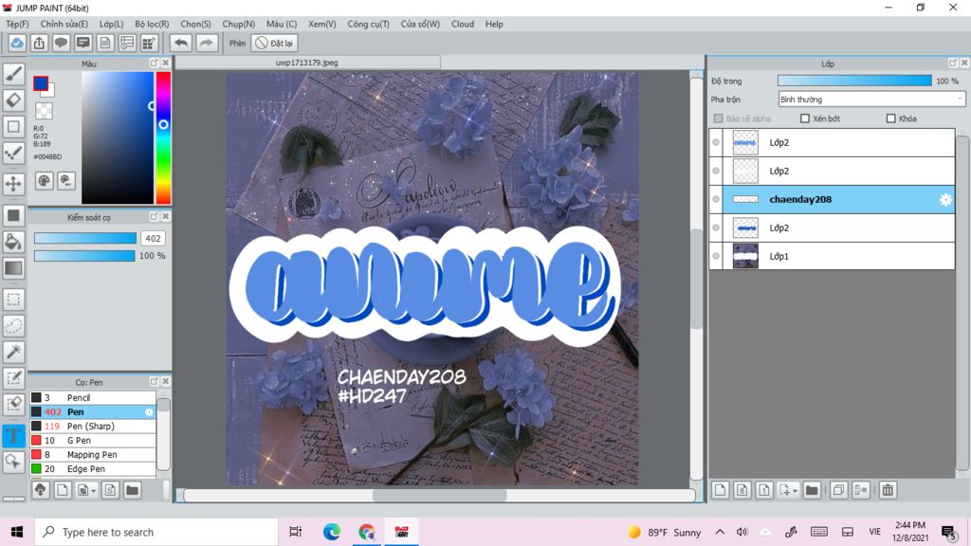Select the transparent color swatch
Image resolution: width=971 pixels, height=546 pixels.
pyautogui.click(x=44, y=111)
